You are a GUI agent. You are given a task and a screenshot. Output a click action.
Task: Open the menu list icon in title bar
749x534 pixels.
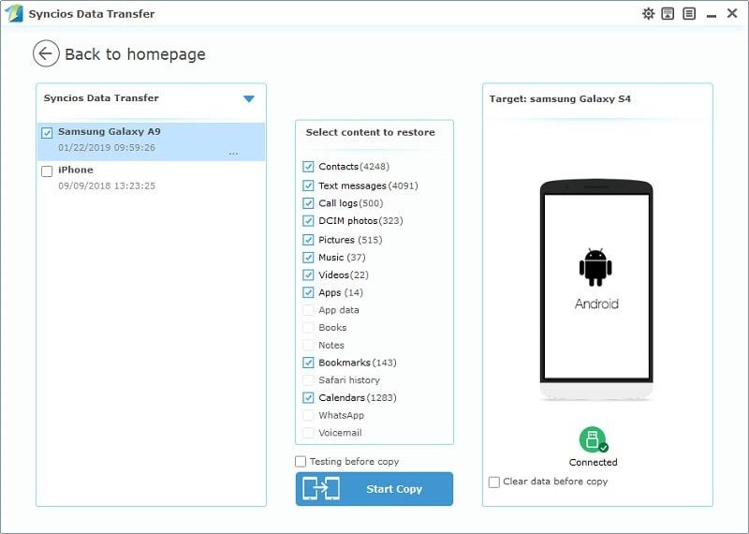[x=689, y=14]
